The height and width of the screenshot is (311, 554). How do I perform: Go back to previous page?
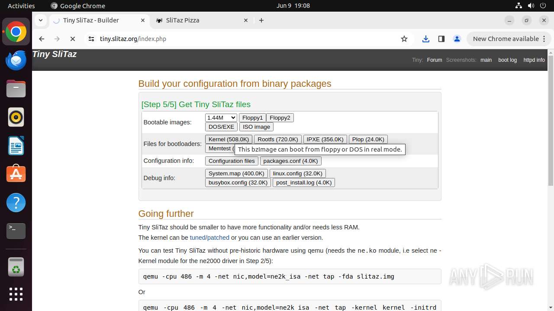point(42,39)
